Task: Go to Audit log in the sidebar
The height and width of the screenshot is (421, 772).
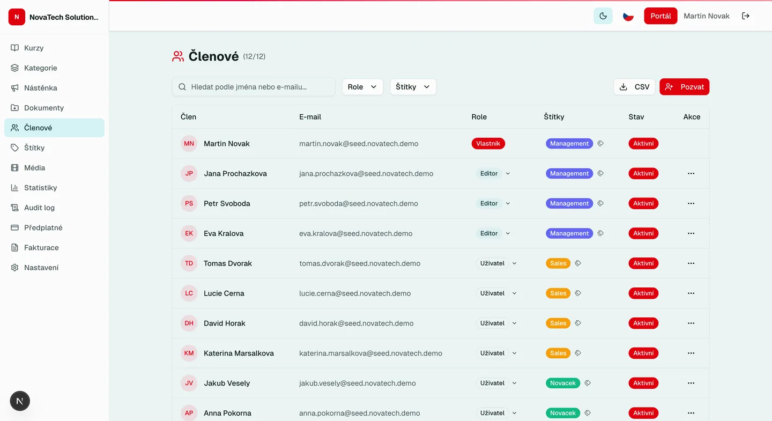Action: 39,208
